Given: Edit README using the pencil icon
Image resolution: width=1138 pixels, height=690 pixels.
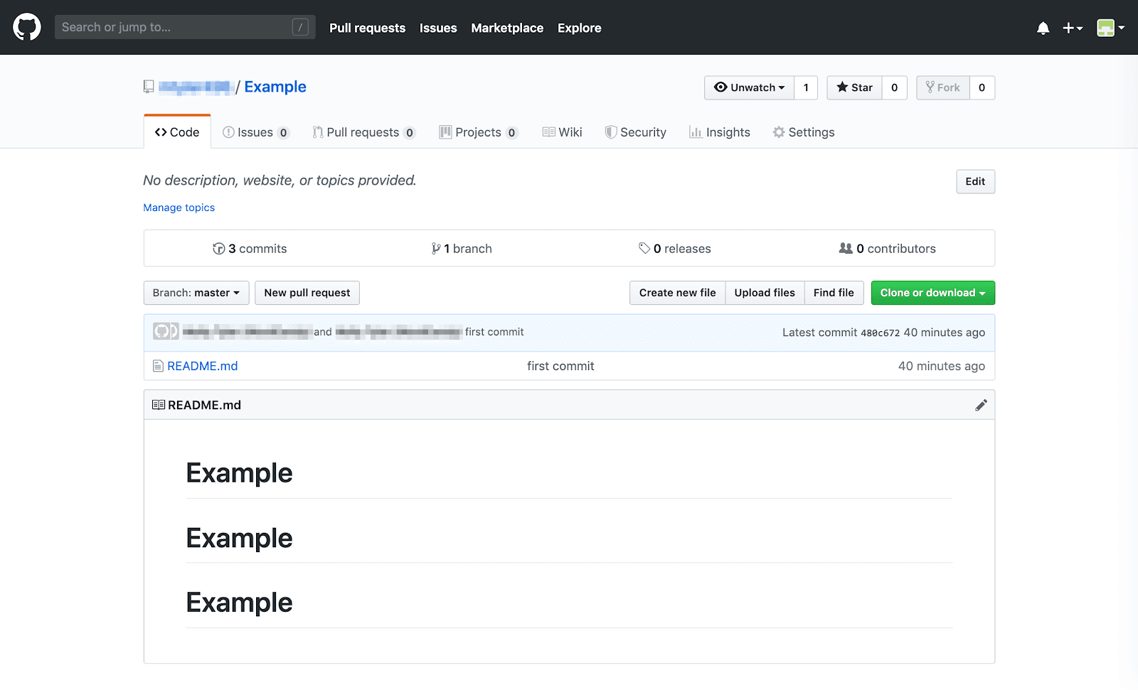Looking at the screenshot, I should (x=981, y=404).
